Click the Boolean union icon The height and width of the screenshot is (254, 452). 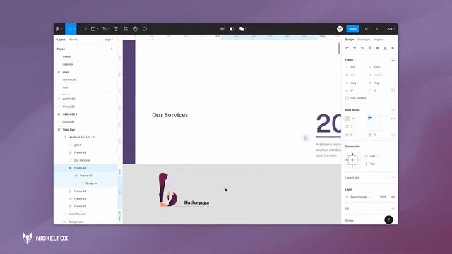242,29
